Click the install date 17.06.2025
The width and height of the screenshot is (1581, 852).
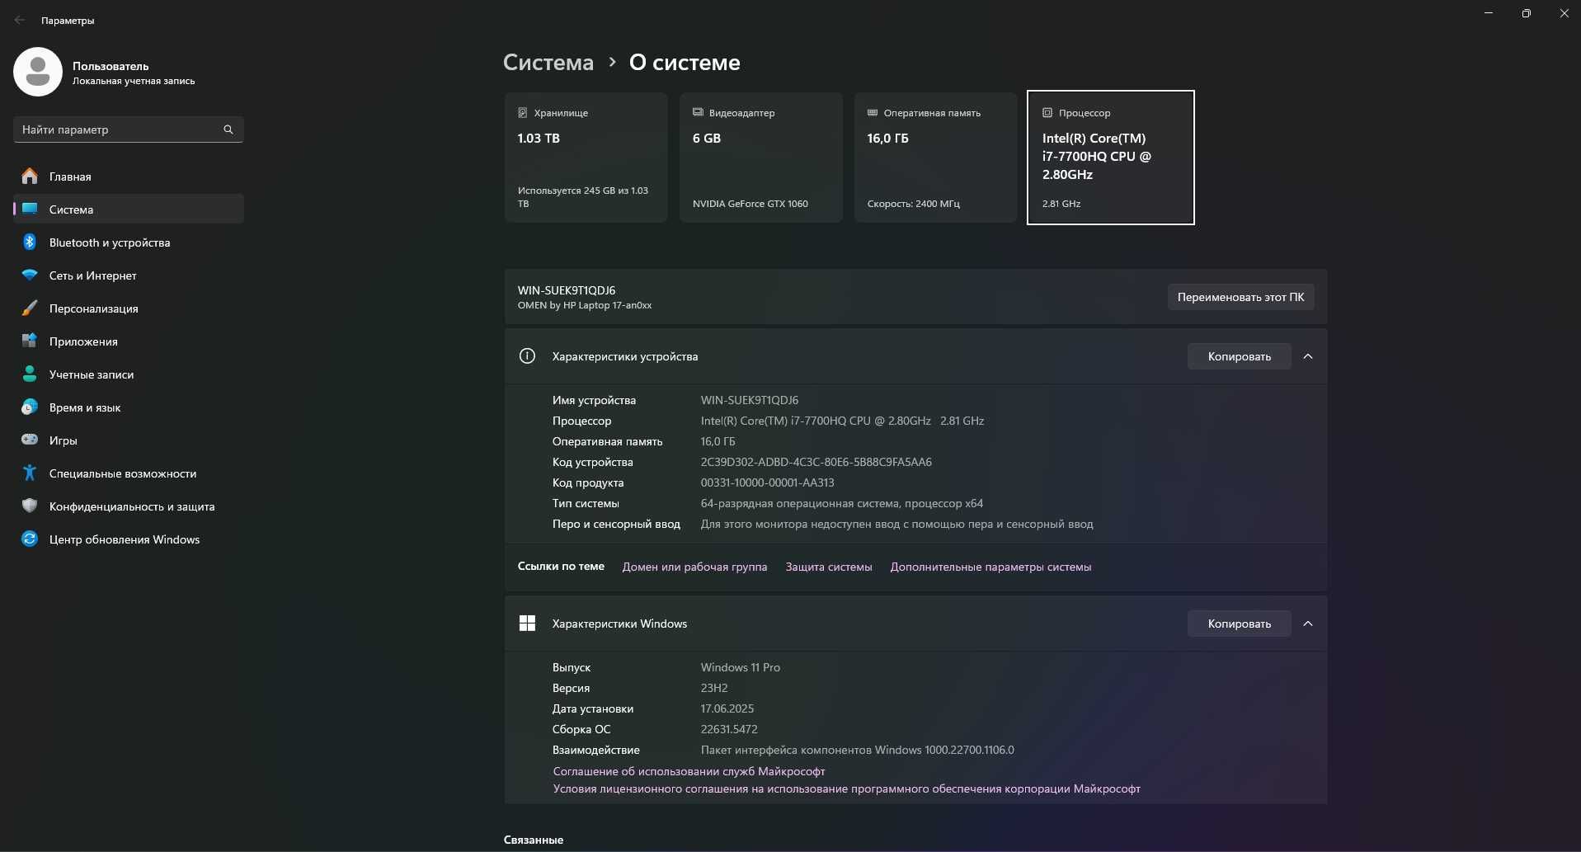[x=727, y=708]
